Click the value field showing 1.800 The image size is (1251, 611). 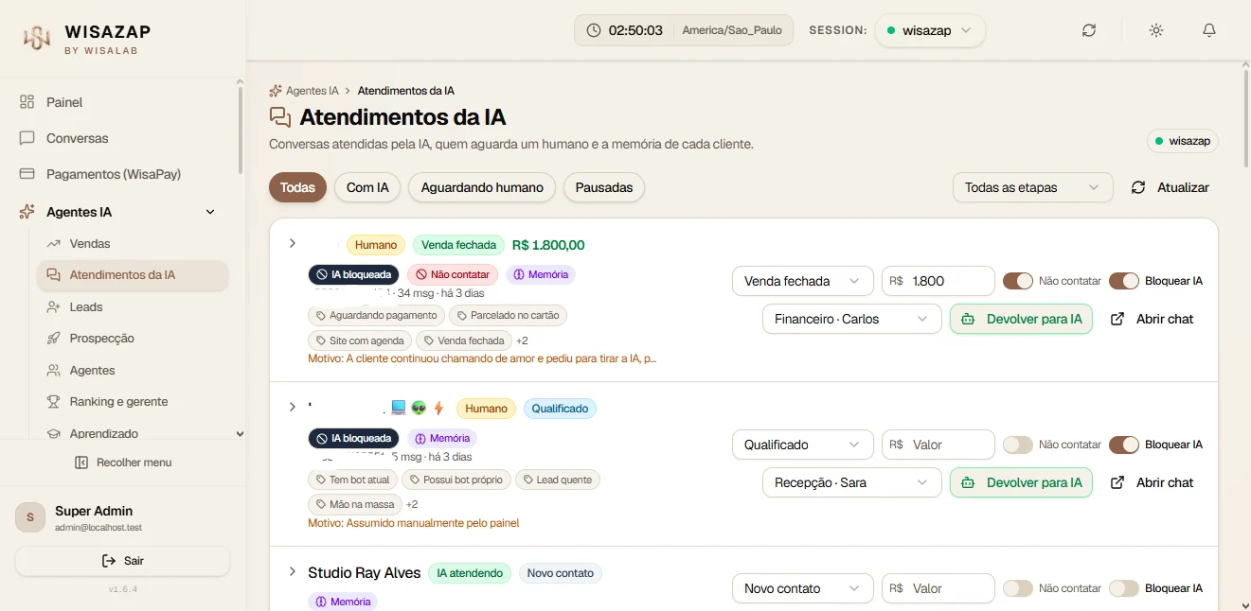938,281
